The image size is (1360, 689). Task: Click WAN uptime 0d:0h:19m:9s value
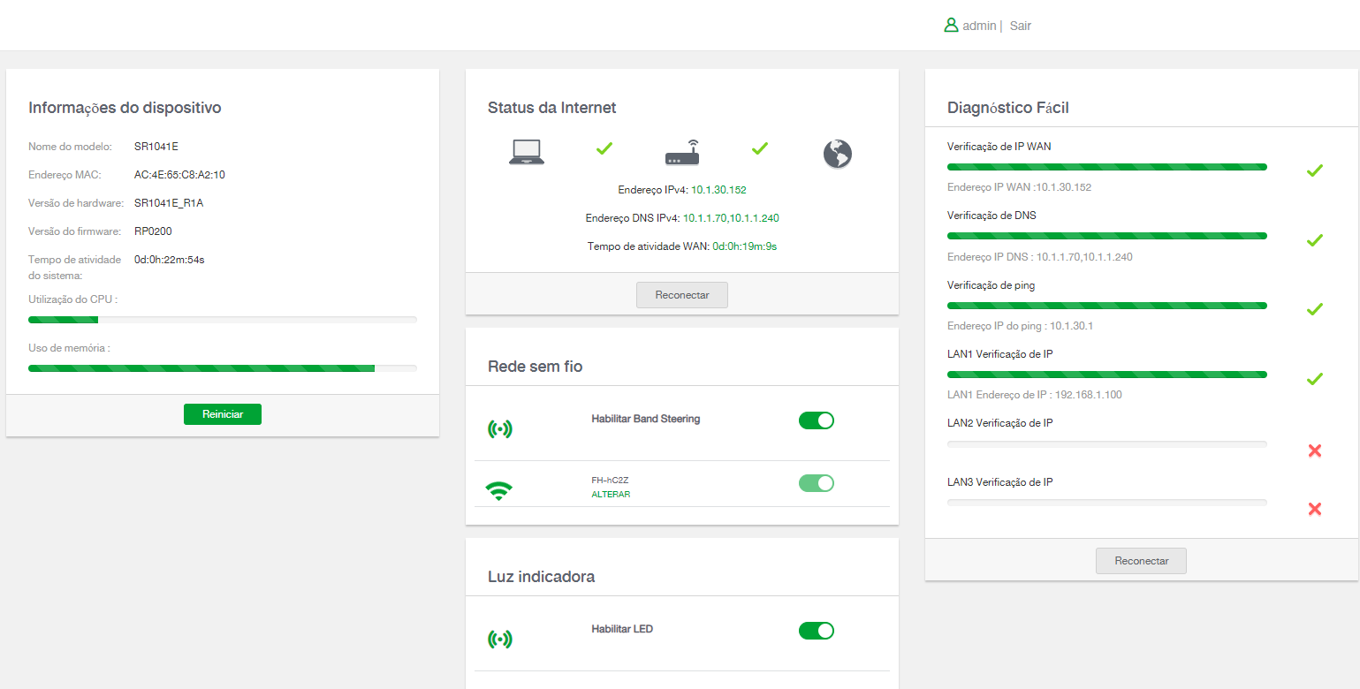tap(745, 246)
